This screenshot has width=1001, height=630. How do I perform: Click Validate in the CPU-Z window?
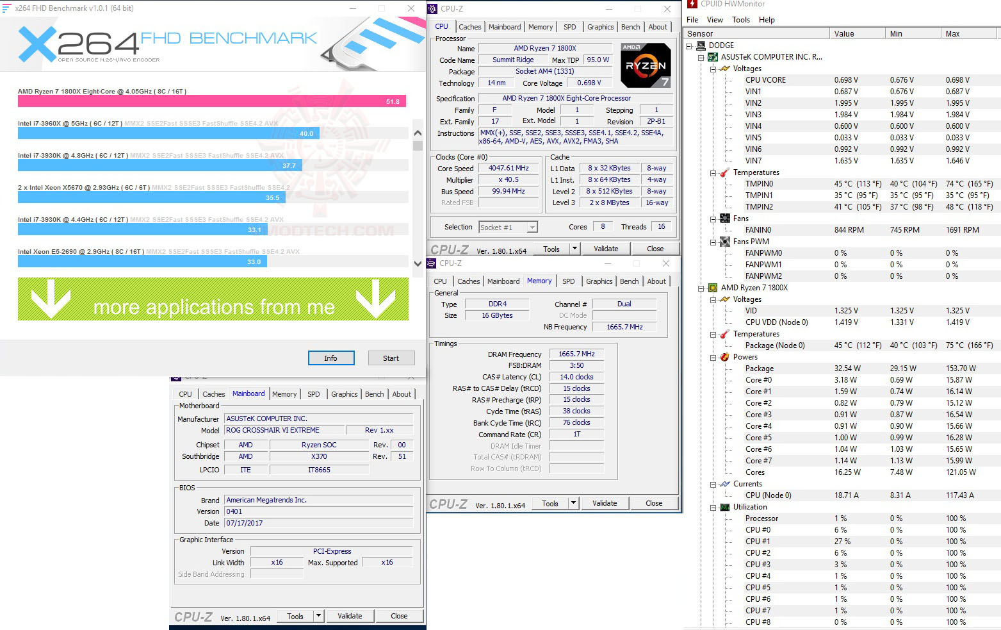[x=606, y=249]
